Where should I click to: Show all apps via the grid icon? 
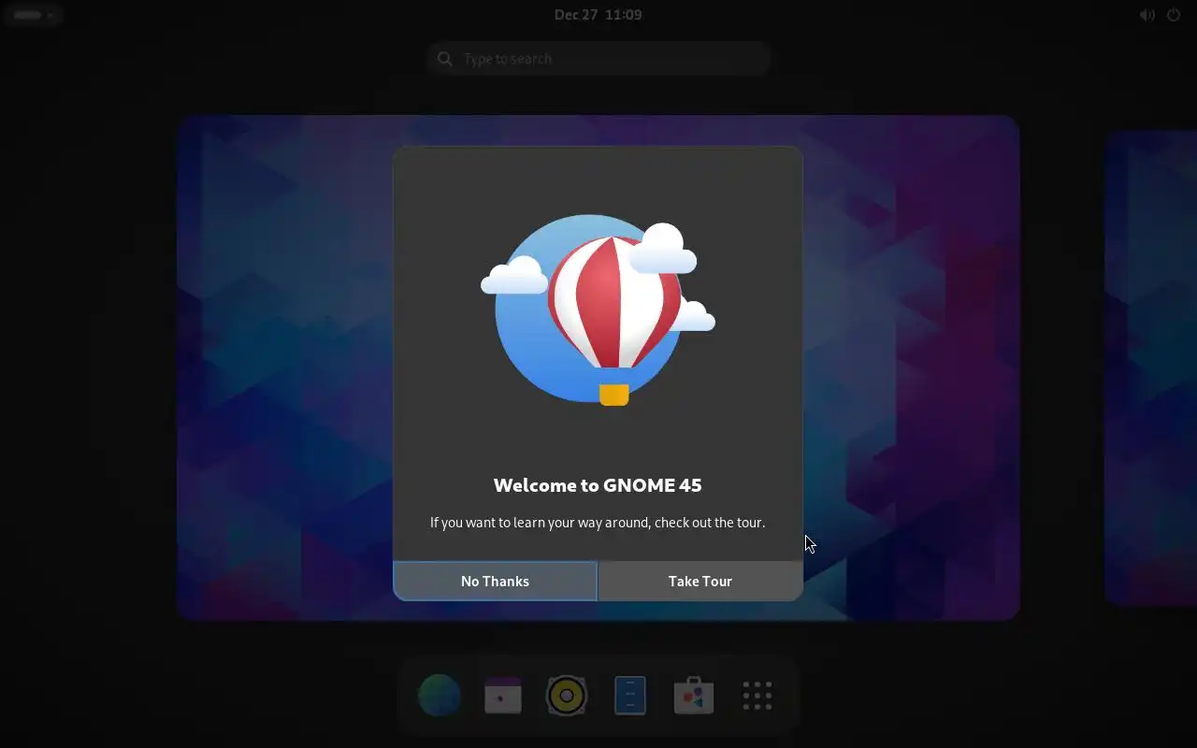(757, 696)
